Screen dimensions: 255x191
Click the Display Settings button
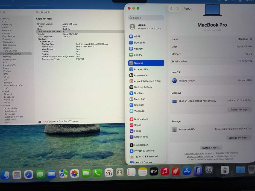(x=239, y=109)
